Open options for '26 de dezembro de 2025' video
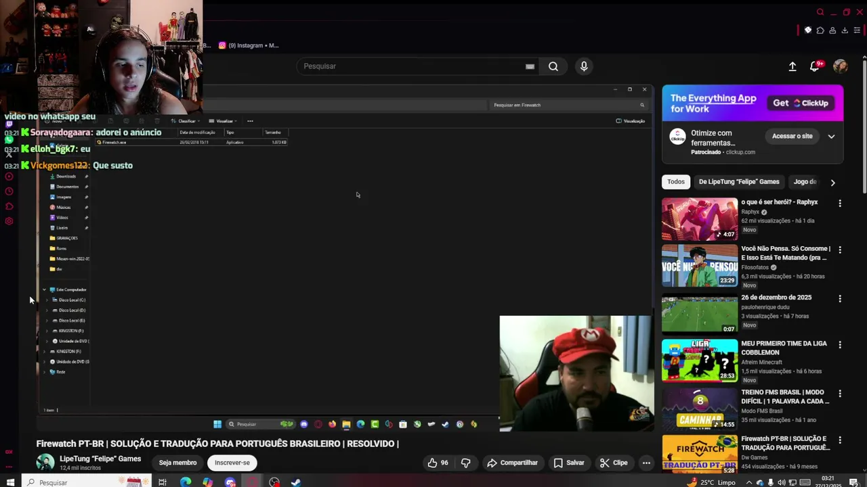 (x=840, y=298)
